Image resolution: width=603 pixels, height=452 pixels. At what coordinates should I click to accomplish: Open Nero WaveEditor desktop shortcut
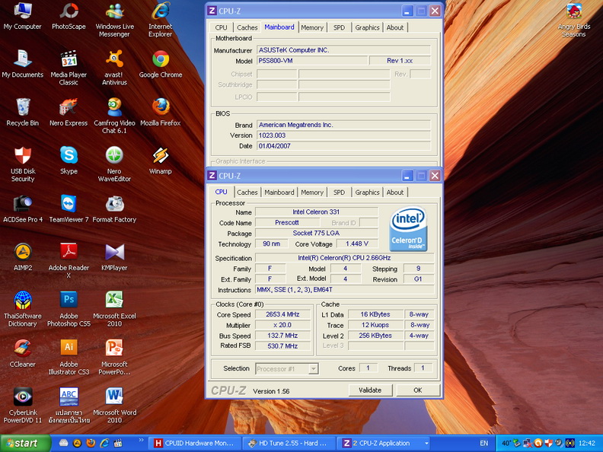pos(114,156)
